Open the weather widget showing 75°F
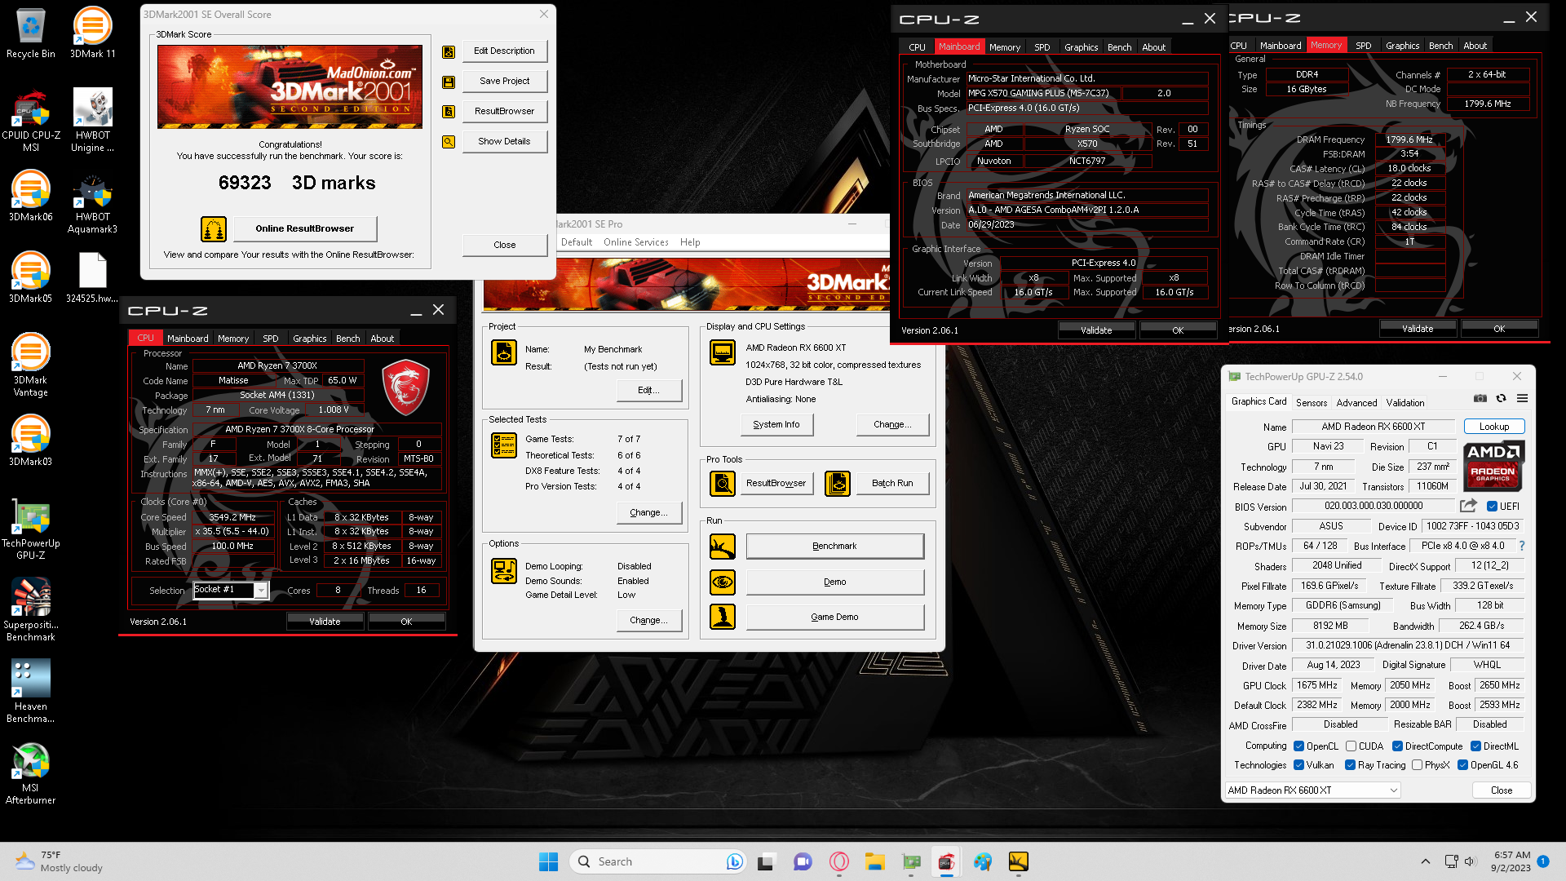 (x=60, y=861)
